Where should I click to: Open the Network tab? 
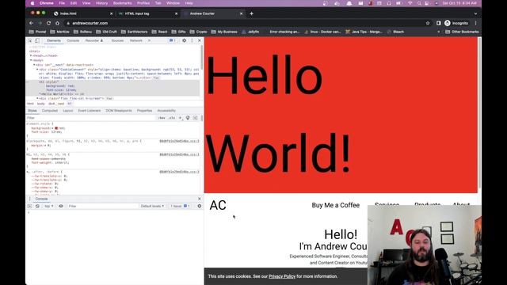(x=135, y=40)
